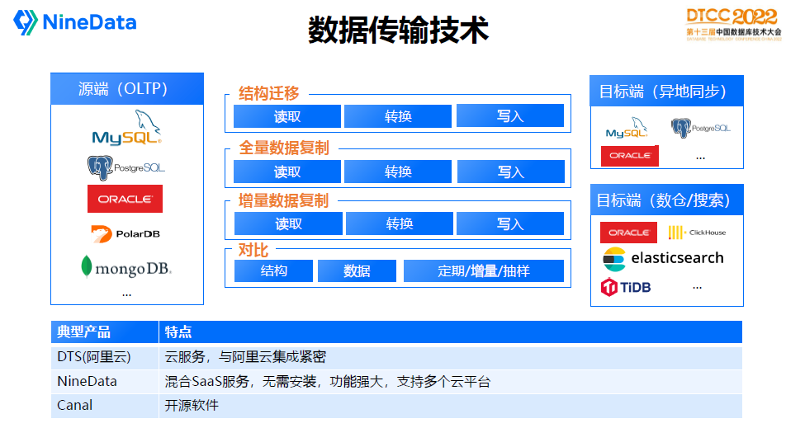Click the 对比 section title
The height and width of the screenshot is (428, 786).
tap(253, 250)
